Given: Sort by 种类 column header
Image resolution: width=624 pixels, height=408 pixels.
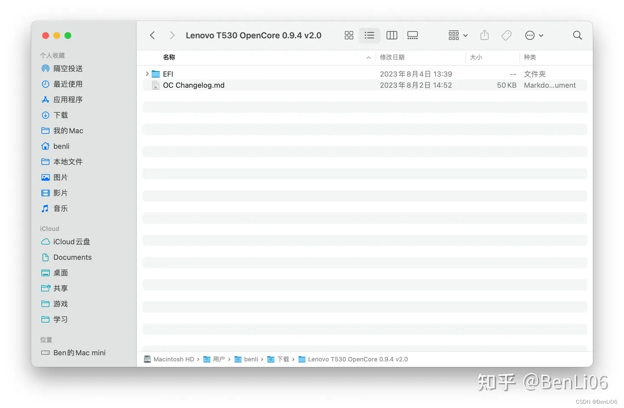Looking at the screenshot, I should click(x=530, y=57).
